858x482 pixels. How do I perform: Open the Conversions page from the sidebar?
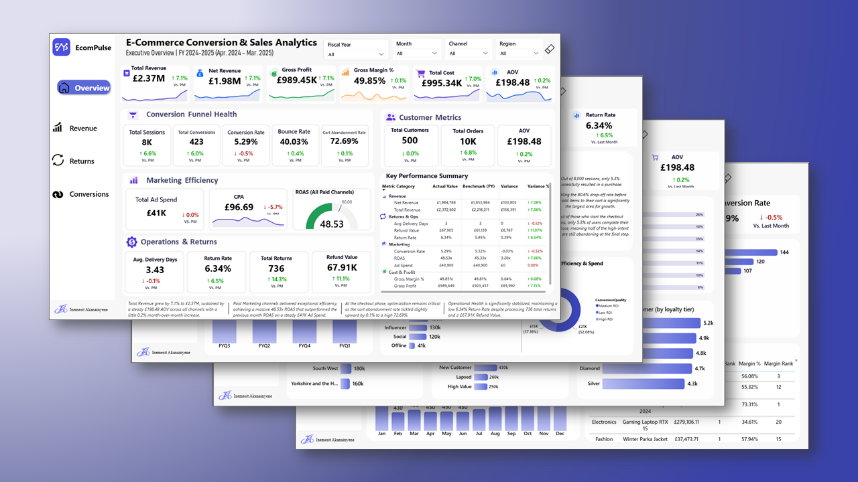(80, 194)
